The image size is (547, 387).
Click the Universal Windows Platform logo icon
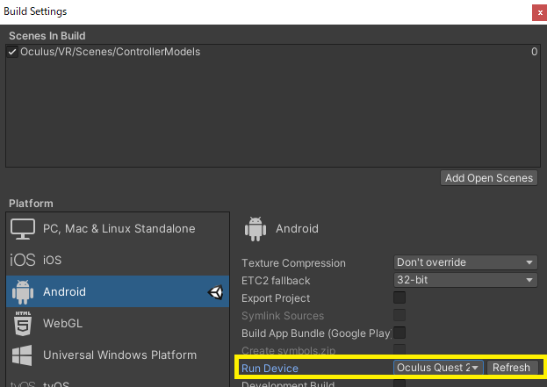tap(22, 355)
